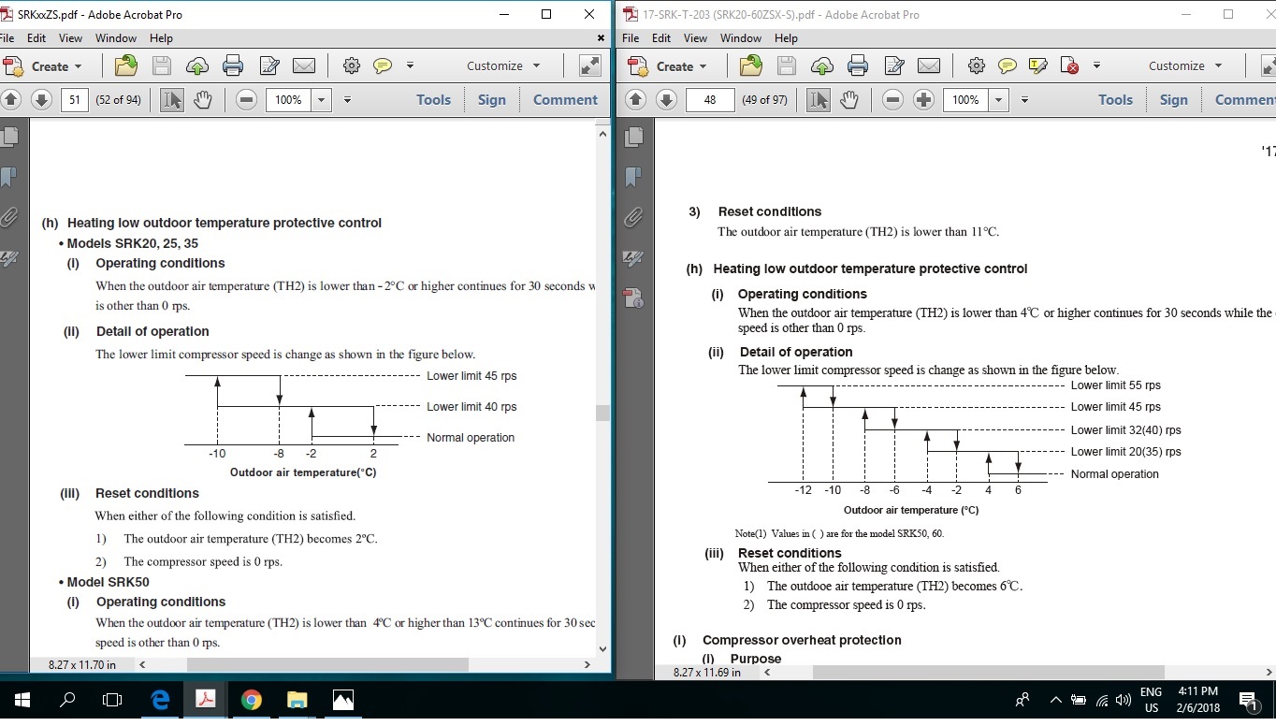Screen dimensions: 1276x726
Task: Open zoom level dropdown in 17-SRK-T-203 window
Action: tap(999, 99)
